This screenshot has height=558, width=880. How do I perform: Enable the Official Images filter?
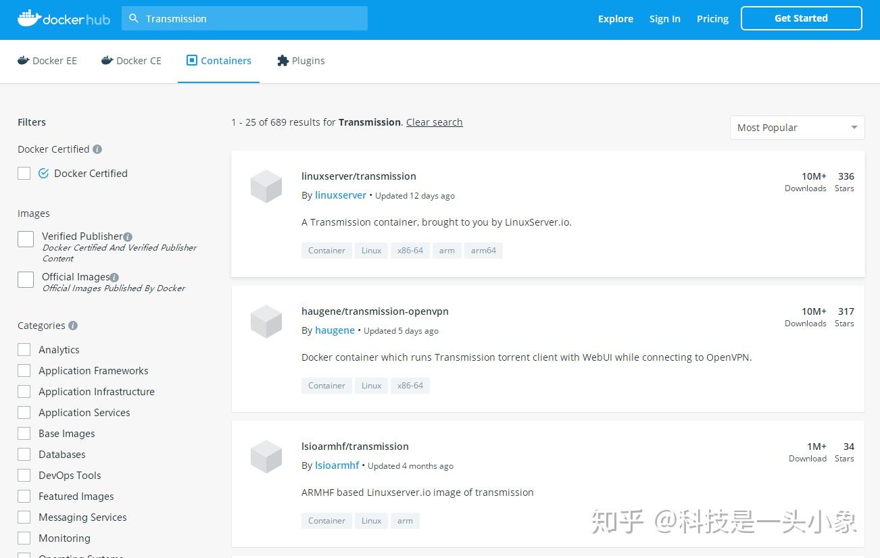(x=25, y=279)
